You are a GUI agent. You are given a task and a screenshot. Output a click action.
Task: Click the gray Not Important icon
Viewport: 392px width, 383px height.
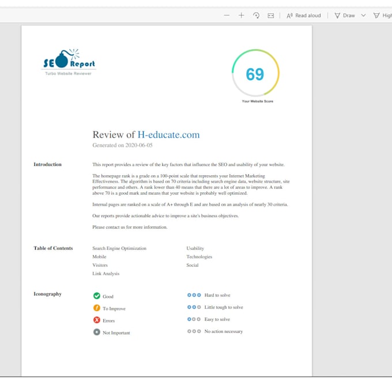point(97,332)
